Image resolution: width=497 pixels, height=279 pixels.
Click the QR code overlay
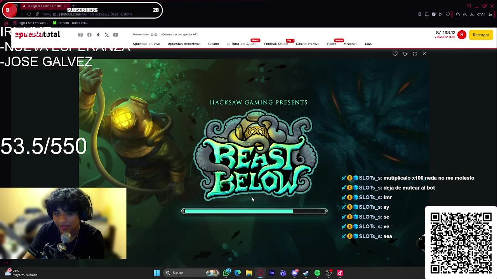[x=461, y=242]
